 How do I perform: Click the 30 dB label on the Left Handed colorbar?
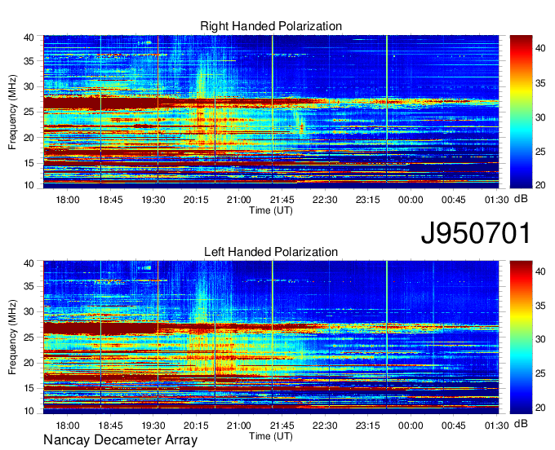[x=540, y=339]
